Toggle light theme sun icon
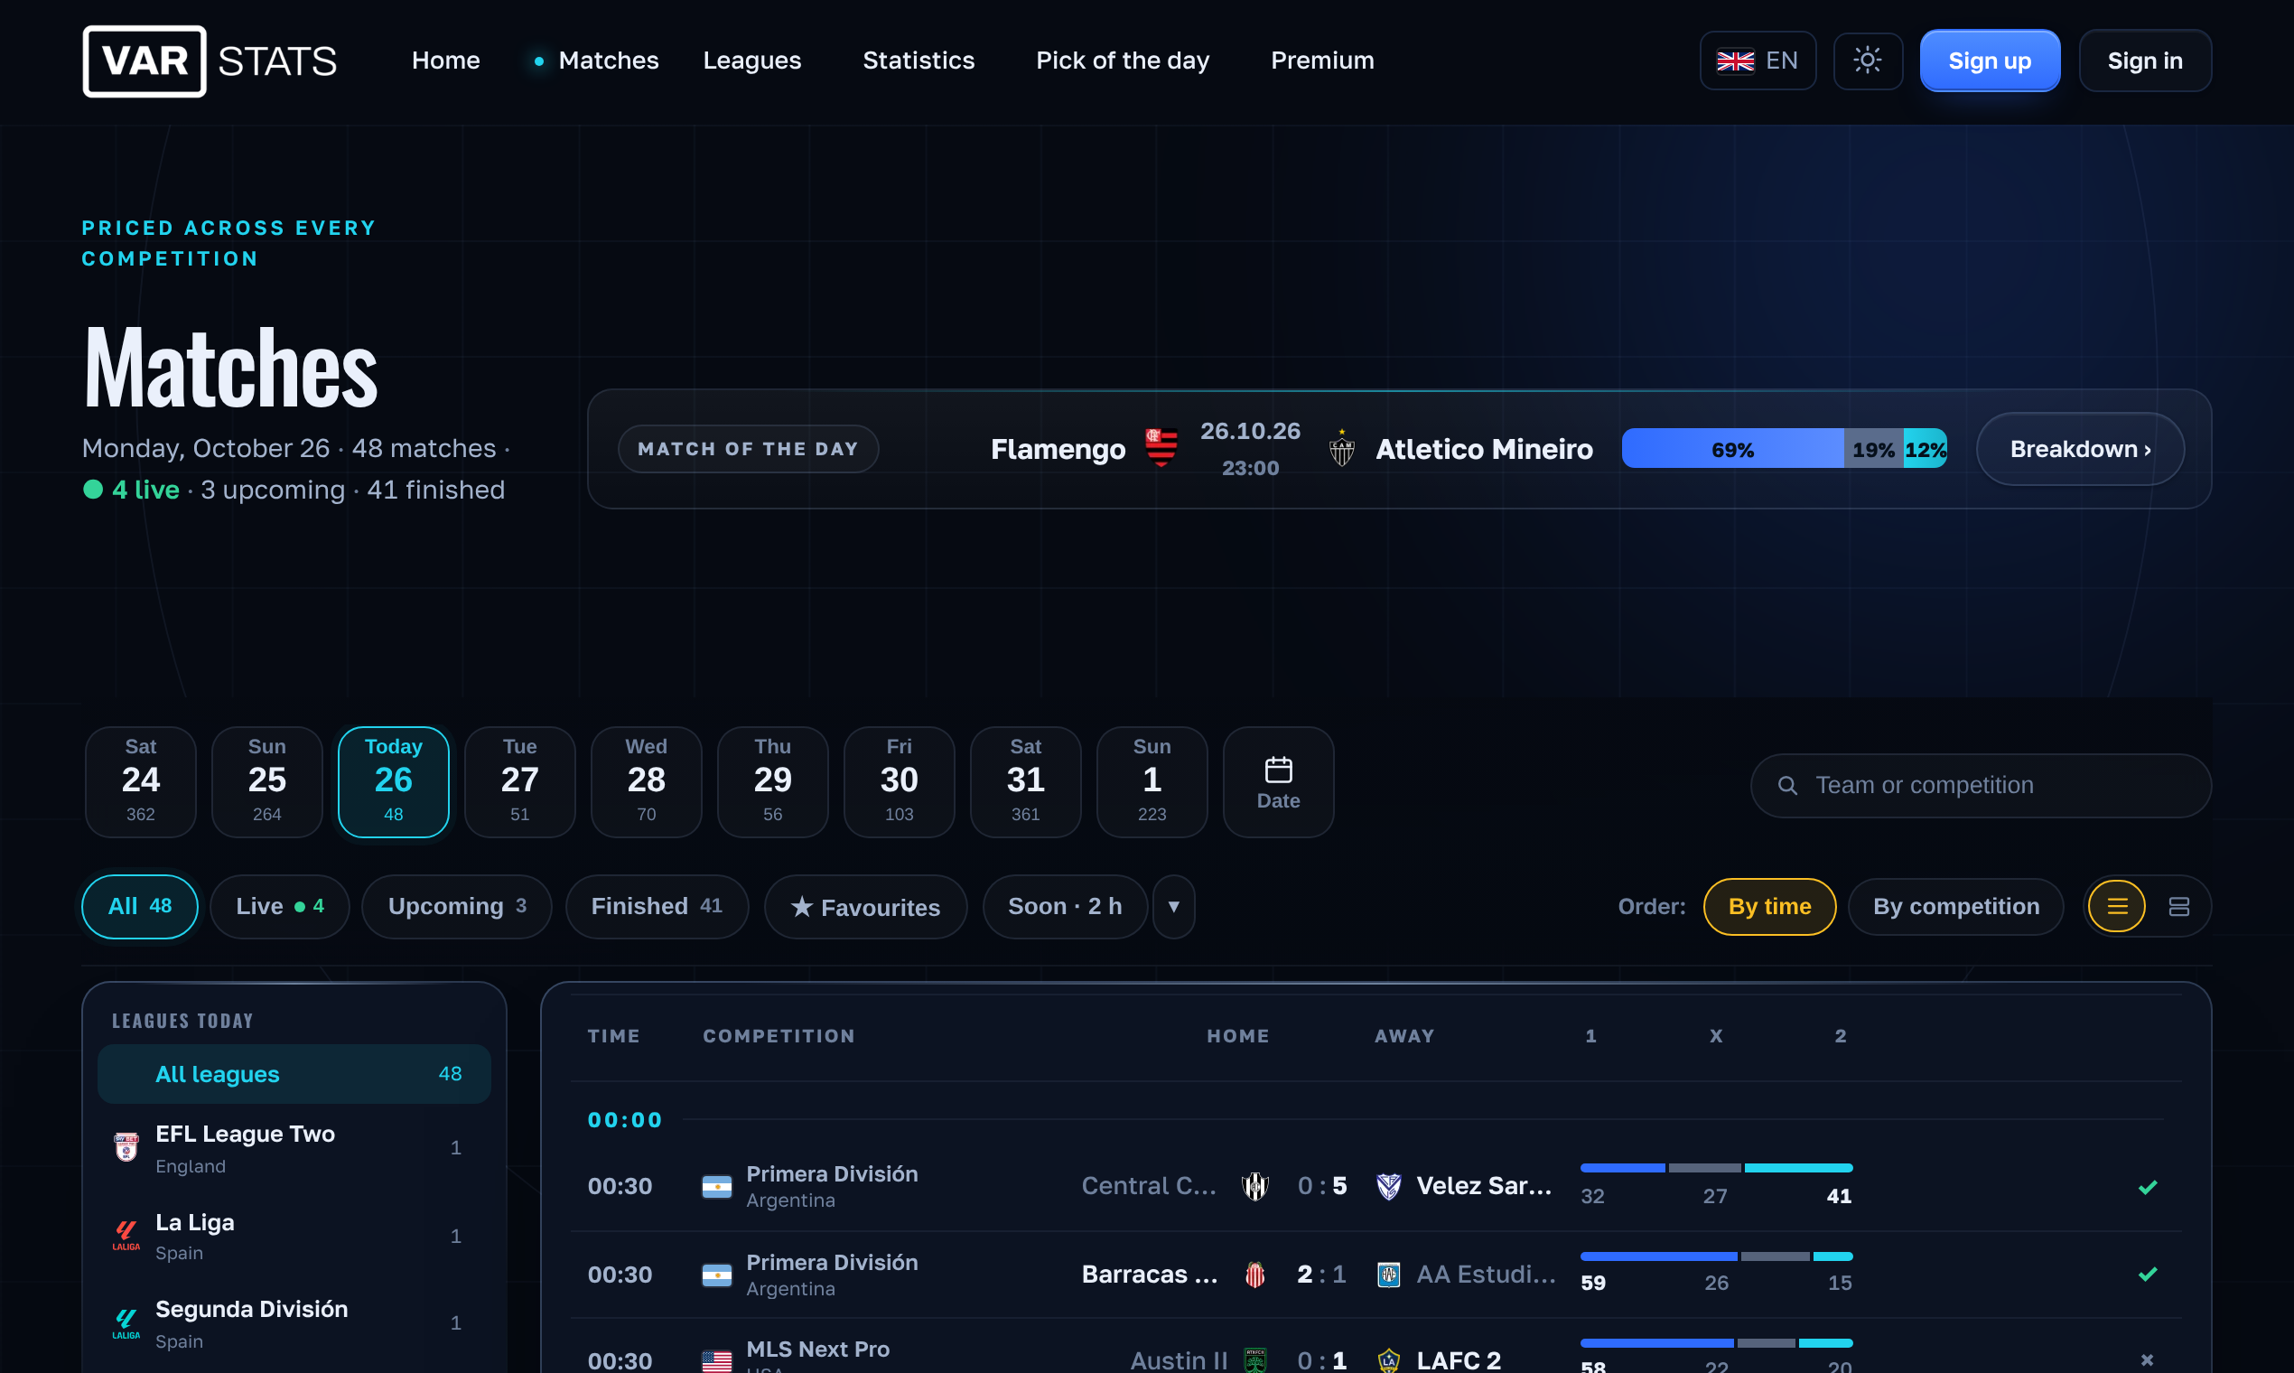The height and width of the screenshot is (1373, 2294). coord(1868,61)
